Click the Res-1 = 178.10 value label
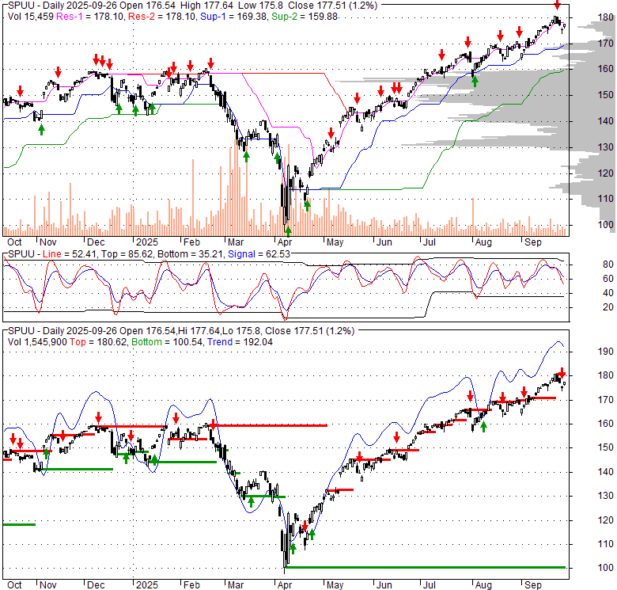 90,17
